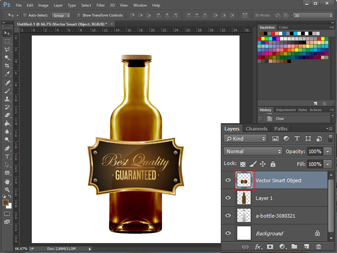Hide the a-bottle-3080321 layer
Image resolution: width=337 pixels, height=253 pixels.
coord(228,215)
